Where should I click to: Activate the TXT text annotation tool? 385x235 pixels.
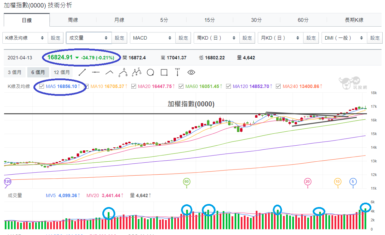[178, 72]
